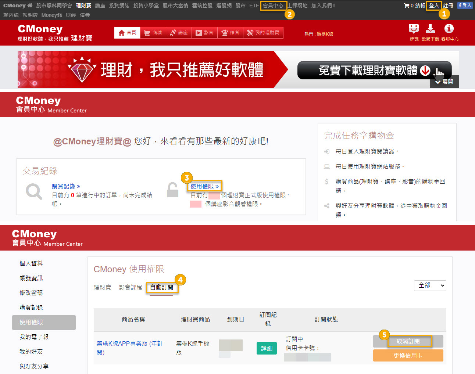Click the diamond logo in the banner
Viewport: 475px width, 374px height.
[x=82, y=69]
